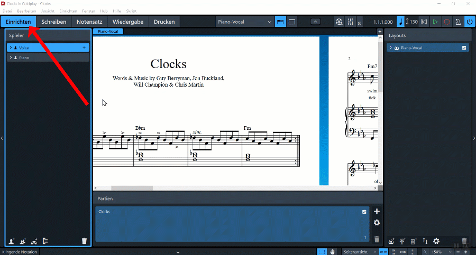Collapse the left panel with side arrow
The width and height of the screenshot is (476, 255).
(x=2, y=138)
